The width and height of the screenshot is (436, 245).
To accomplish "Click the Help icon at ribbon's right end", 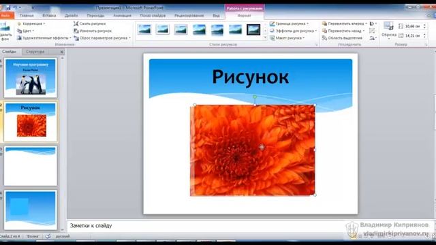I will point(434,16).
